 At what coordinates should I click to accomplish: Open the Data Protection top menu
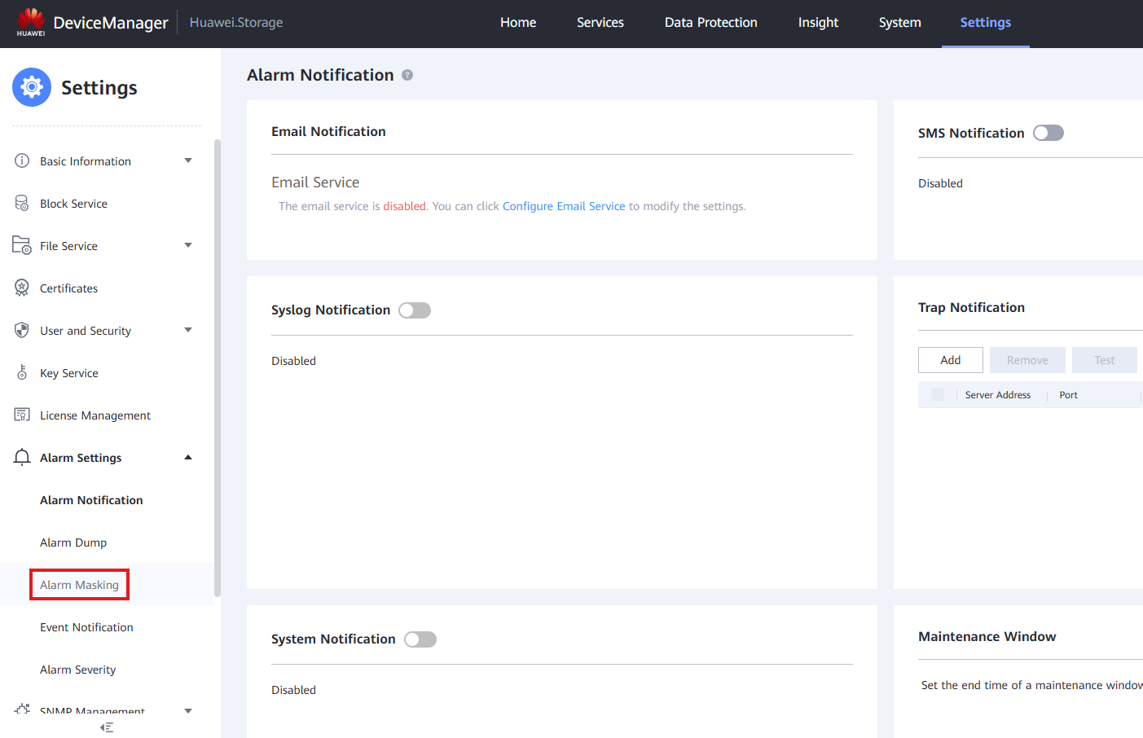(x=711, y=23)
